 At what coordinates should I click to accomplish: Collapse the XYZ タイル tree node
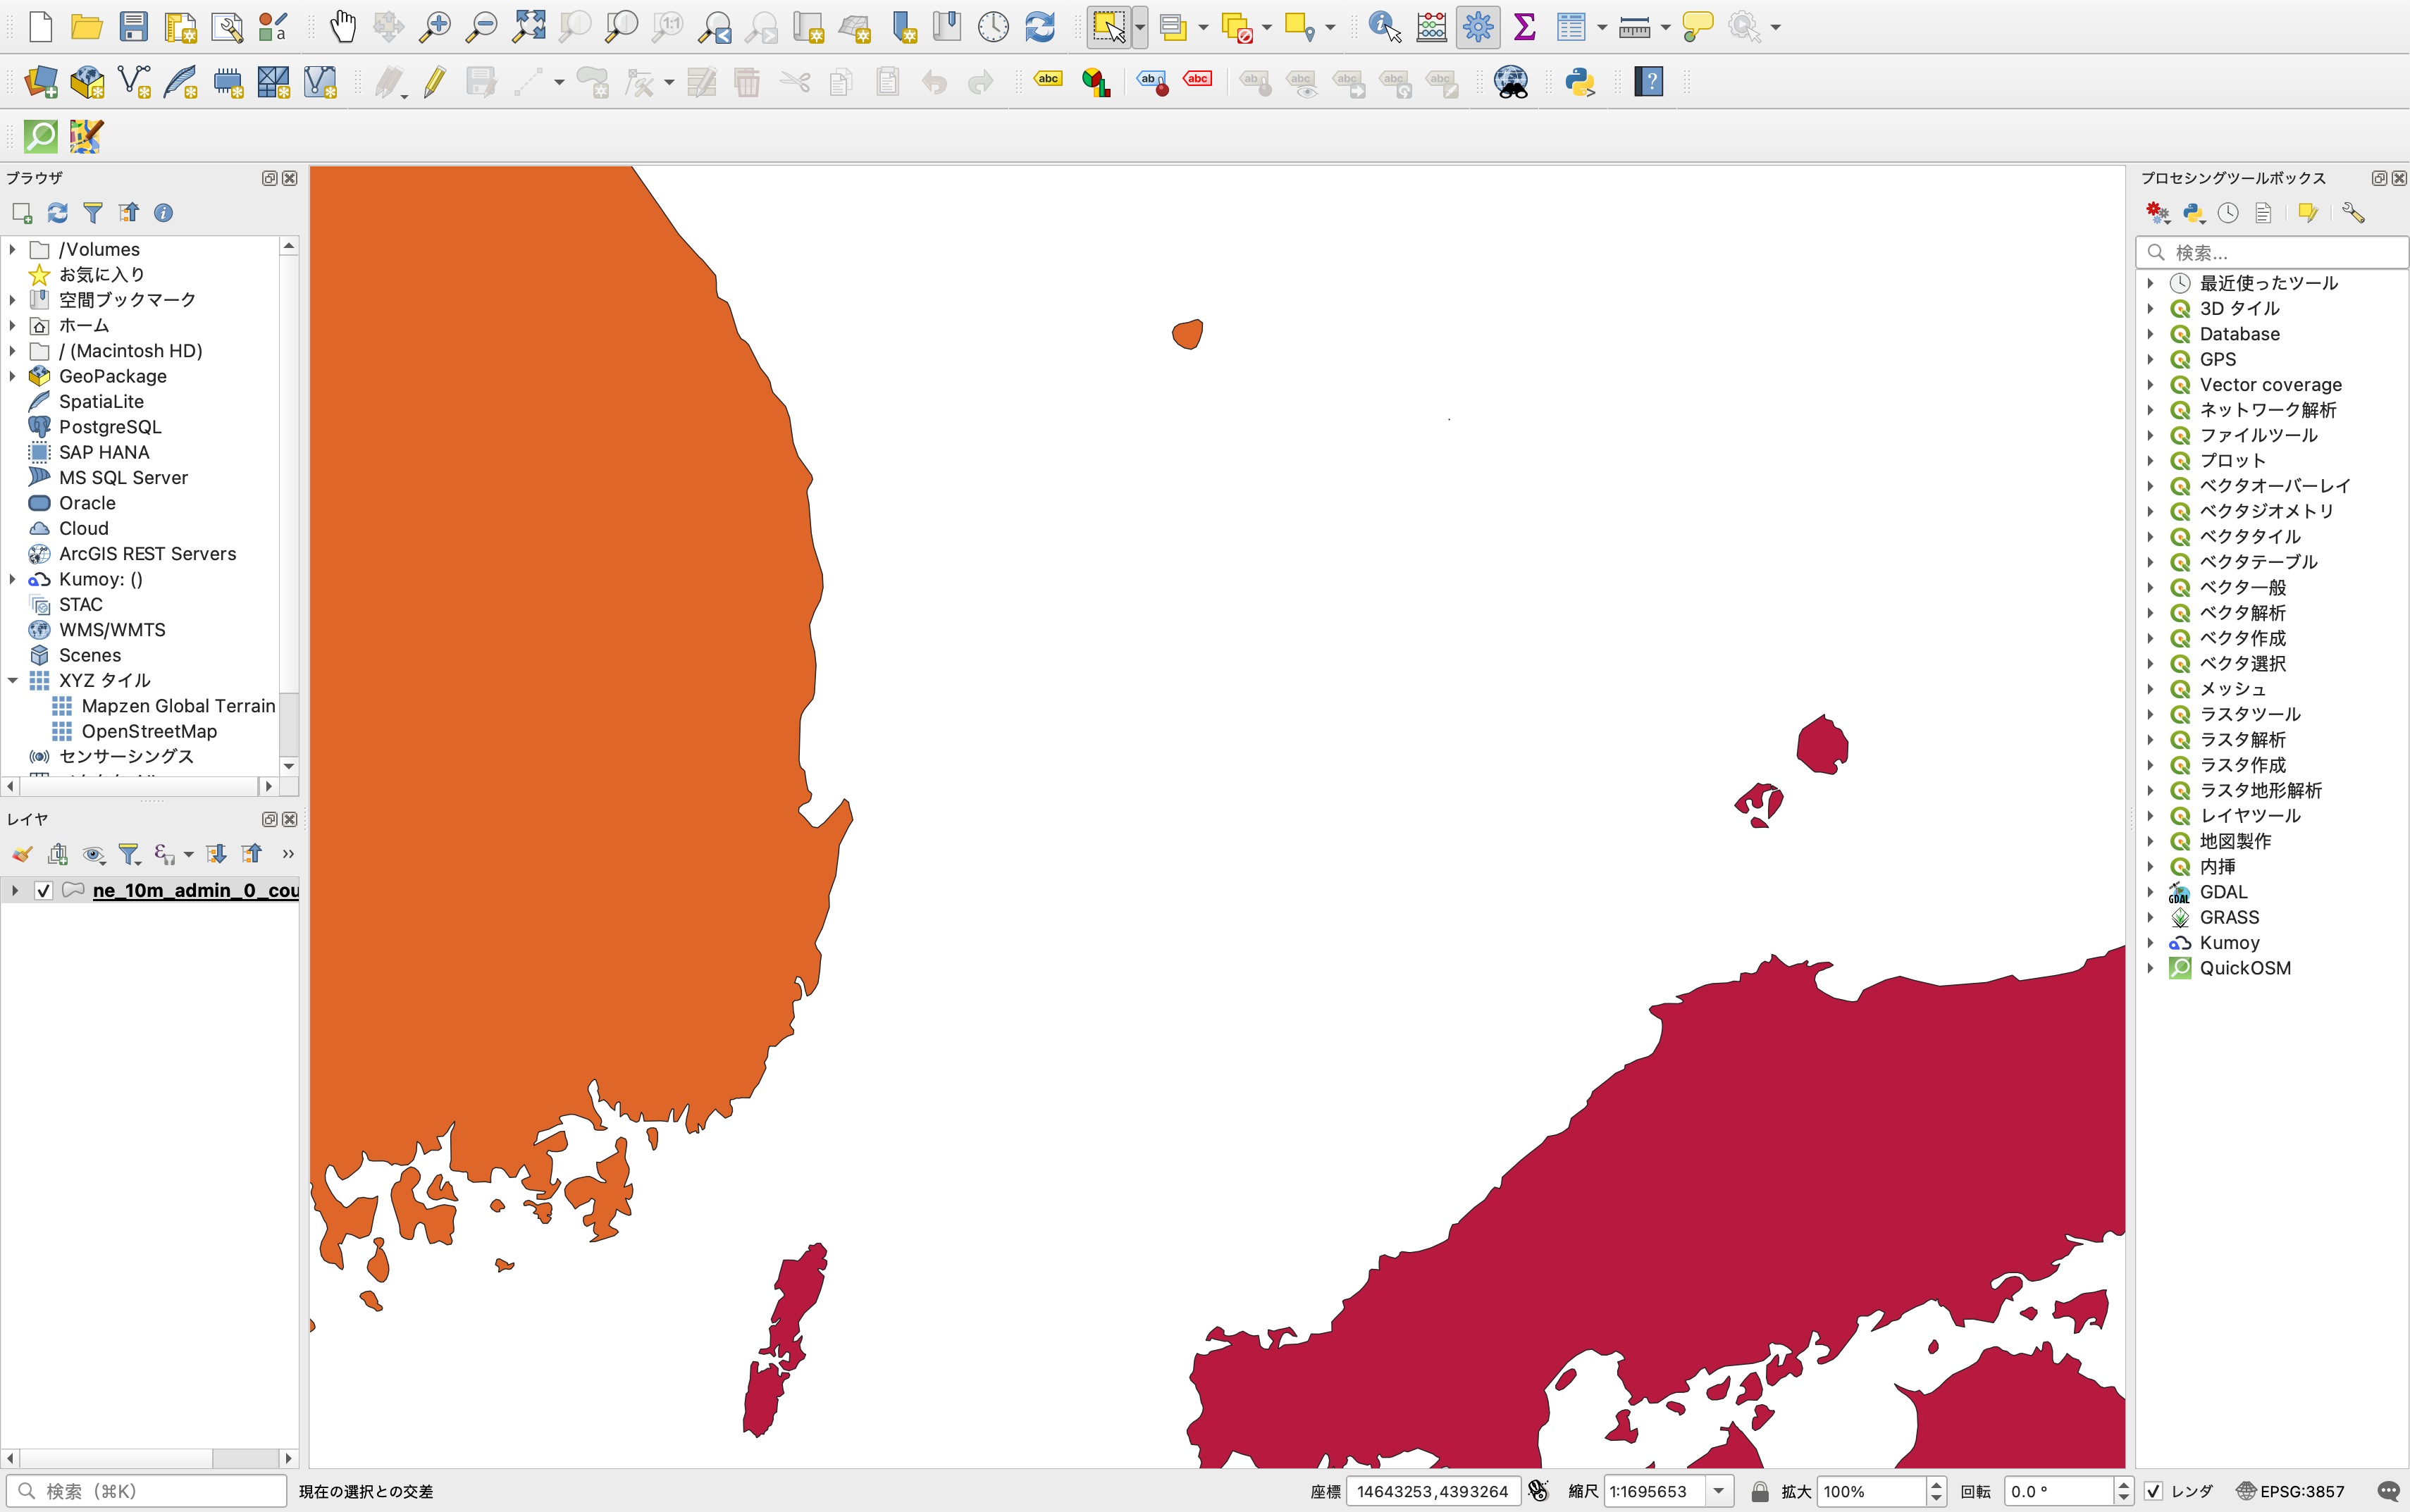[x=13, y=680]
